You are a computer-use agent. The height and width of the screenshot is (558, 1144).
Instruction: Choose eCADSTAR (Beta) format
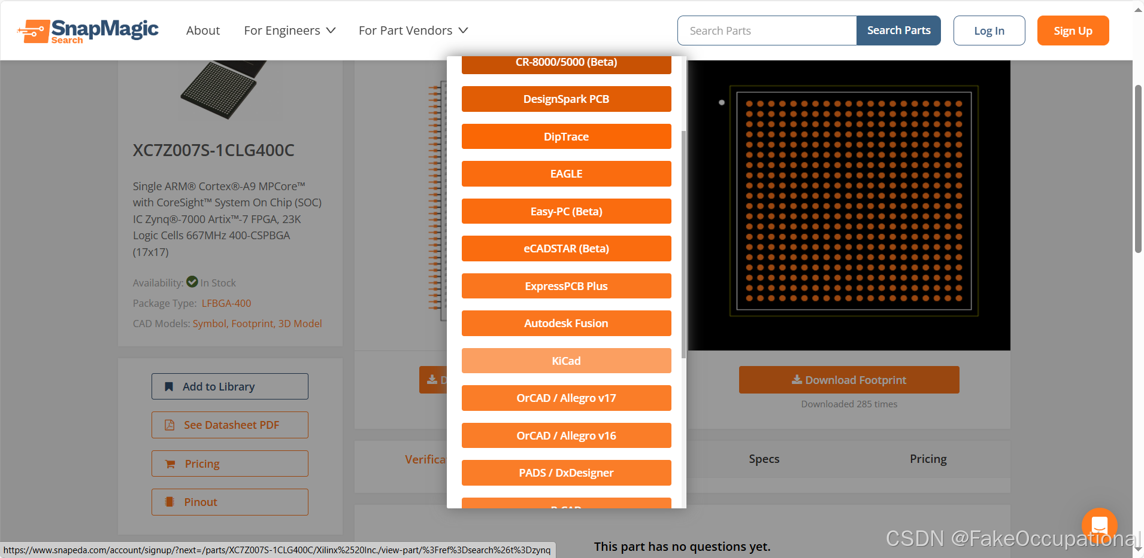[x=567, y=249]
